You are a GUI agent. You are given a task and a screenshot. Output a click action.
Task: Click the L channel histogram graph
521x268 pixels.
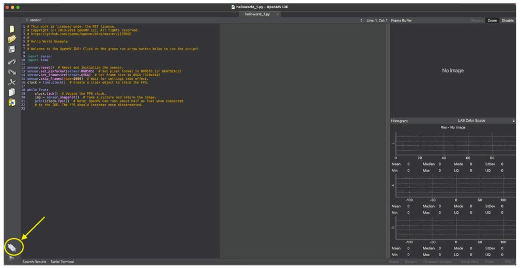point(455,143)
